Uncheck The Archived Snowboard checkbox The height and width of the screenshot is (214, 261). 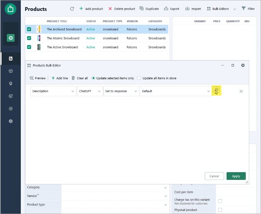point(29,29)
